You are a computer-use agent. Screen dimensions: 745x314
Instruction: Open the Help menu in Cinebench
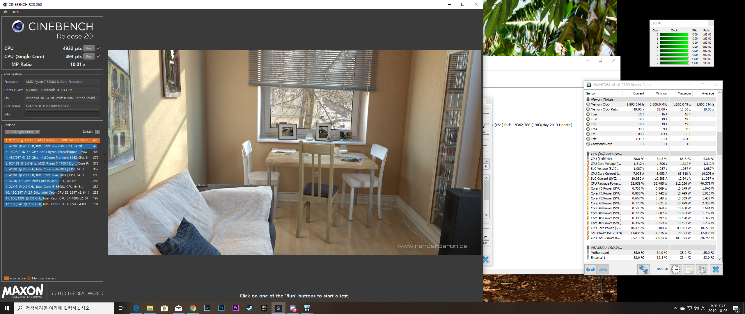[x=15, y=12]
